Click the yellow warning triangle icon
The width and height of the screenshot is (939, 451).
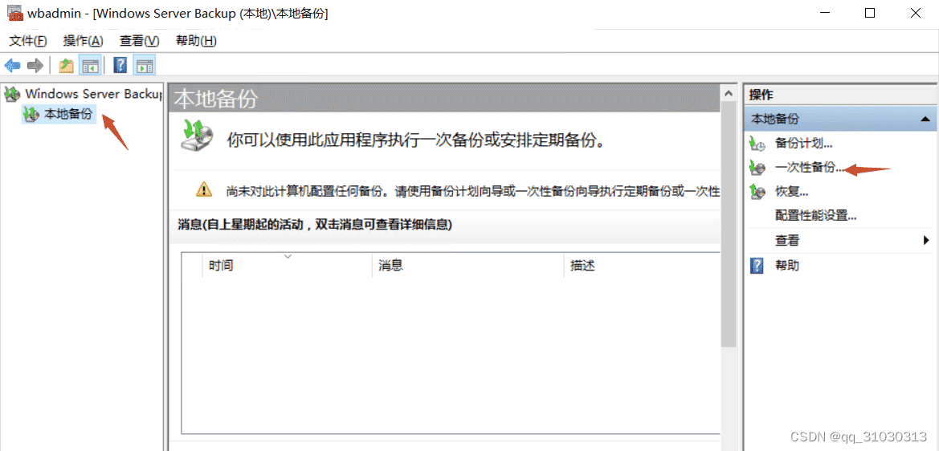coord(203,189)
